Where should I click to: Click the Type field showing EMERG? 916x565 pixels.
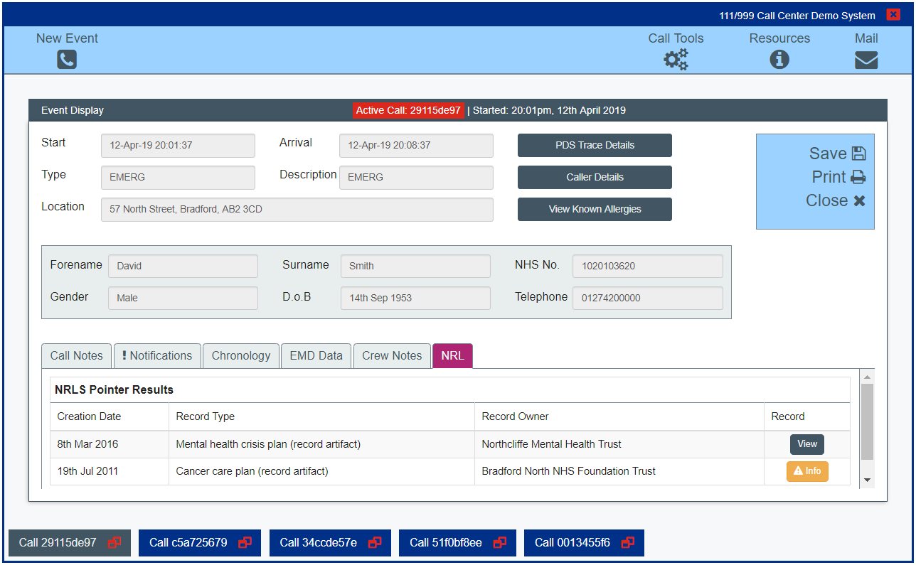pos(178,178)
